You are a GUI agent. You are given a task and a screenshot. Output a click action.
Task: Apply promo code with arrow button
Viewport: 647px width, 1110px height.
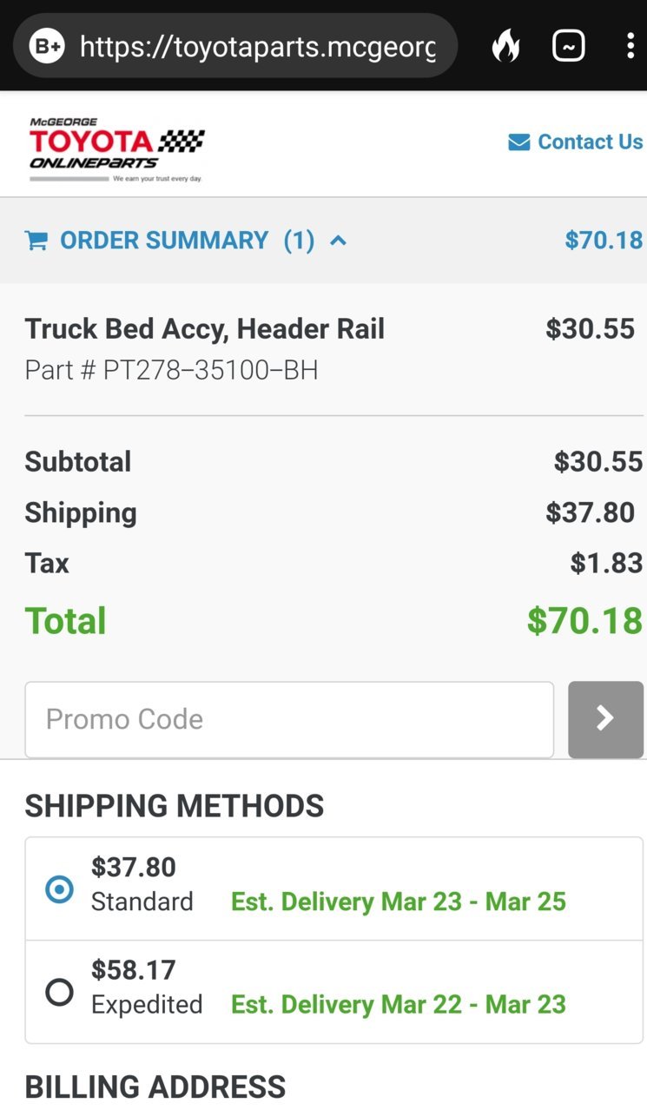[x=605, y=719]
